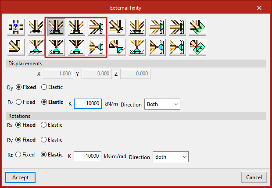
Task: Select fixed support with X-Z plane rollers
Action: (x=157, y=27)
